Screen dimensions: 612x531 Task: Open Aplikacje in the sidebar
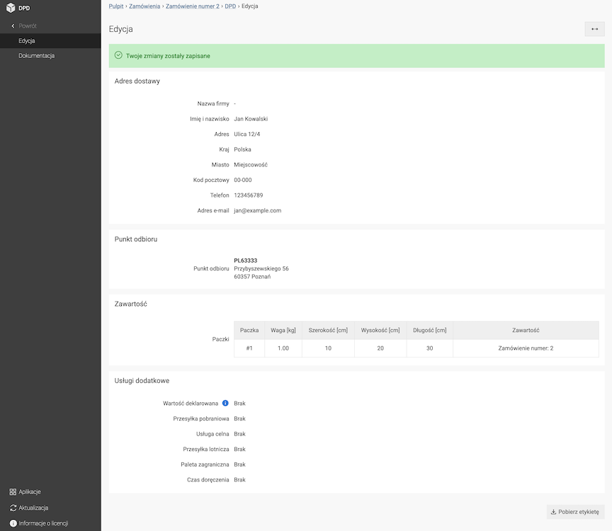click(50, 492)
